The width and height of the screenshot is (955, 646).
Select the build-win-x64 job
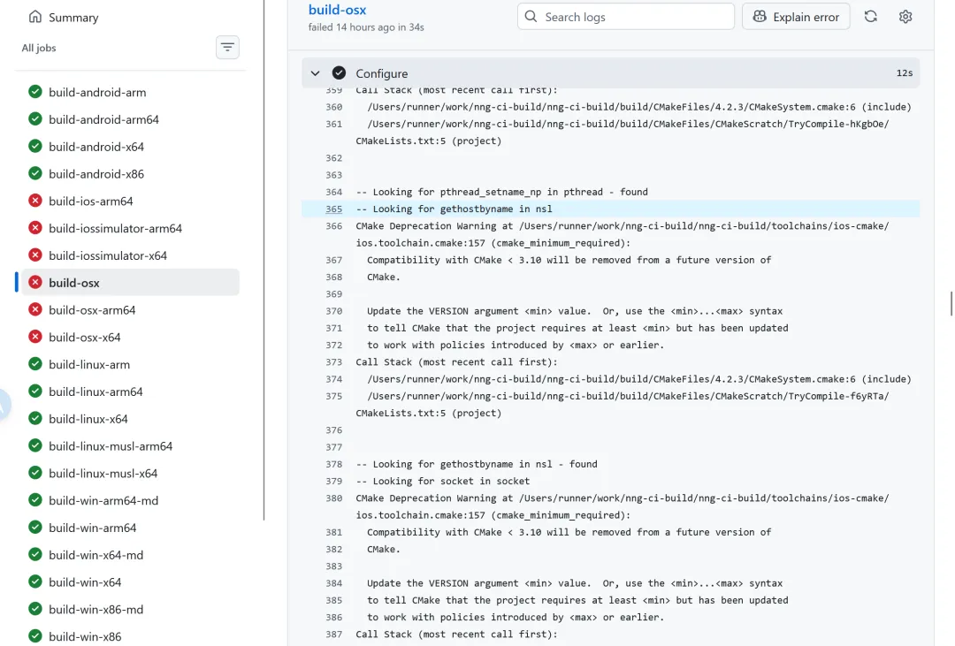[85, 582]
